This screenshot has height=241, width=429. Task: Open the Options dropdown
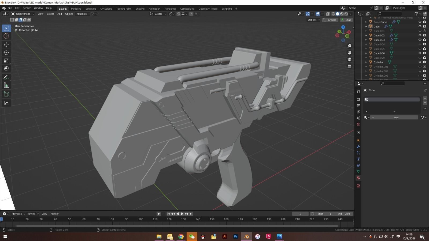(313, 20)
